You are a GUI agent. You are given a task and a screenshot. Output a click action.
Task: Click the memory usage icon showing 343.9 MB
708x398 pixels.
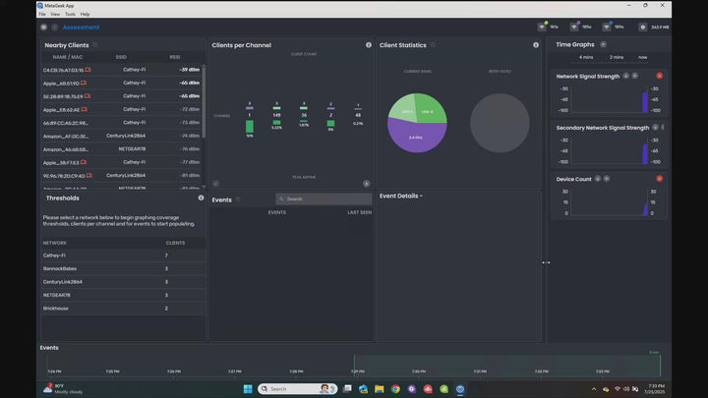pos(643,28)
